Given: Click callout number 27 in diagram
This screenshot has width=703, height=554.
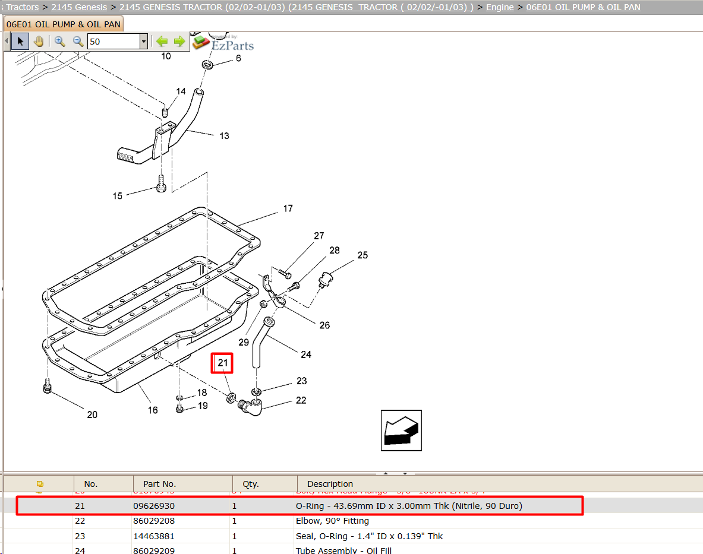Looking at the screenshot, I should click(319, 236).
